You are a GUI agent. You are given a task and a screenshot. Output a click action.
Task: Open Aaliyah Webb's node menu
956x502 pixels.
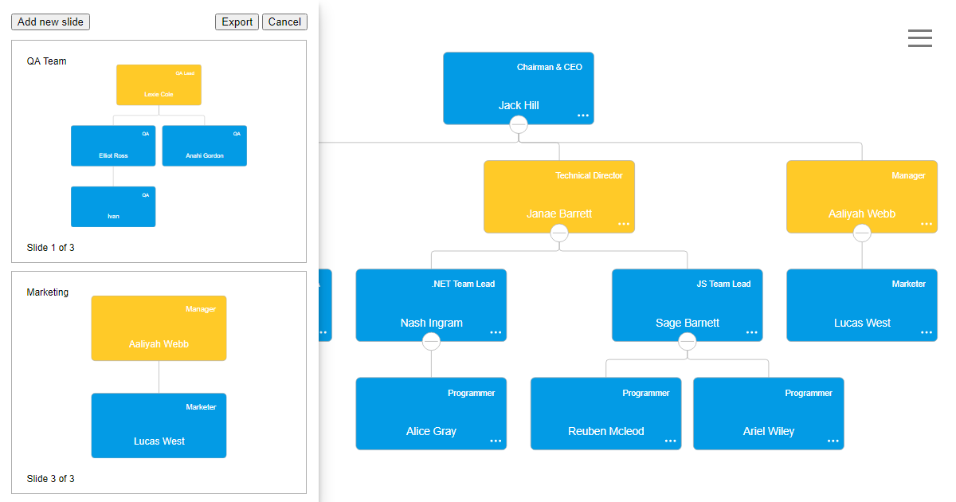coord(927,226)
